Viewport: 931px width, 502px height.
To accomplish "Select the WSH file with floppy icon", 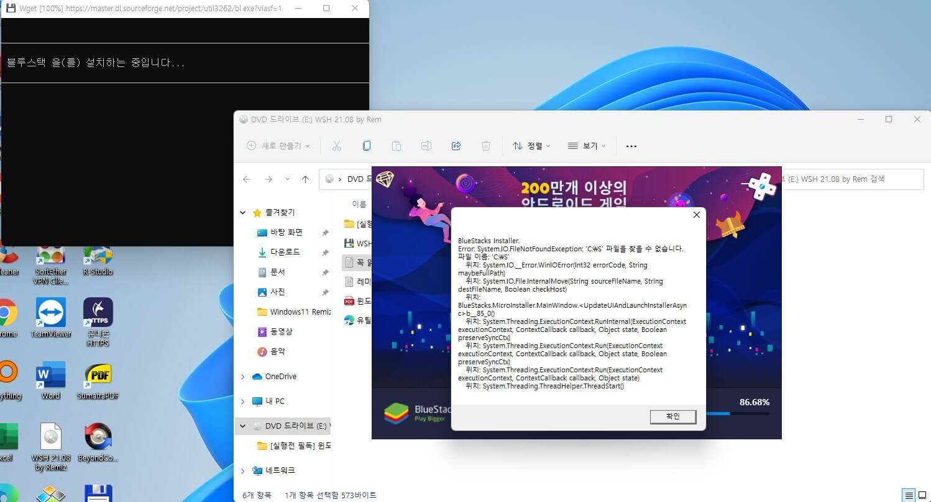I will pyautogui.click(x=357, y=243).
